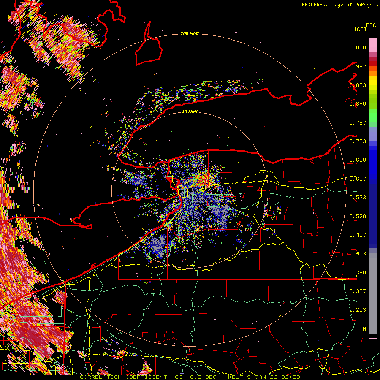This screenshot has width=380, height=380.
Task: Click the 100 NMI range ring label
Action: (190, 33)
